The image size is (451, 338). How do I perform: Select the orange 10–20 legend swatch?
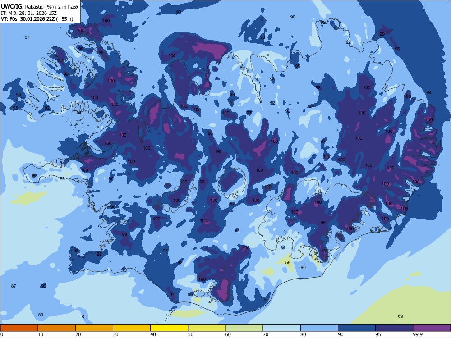pyautogui.click(x=57, y=328)
